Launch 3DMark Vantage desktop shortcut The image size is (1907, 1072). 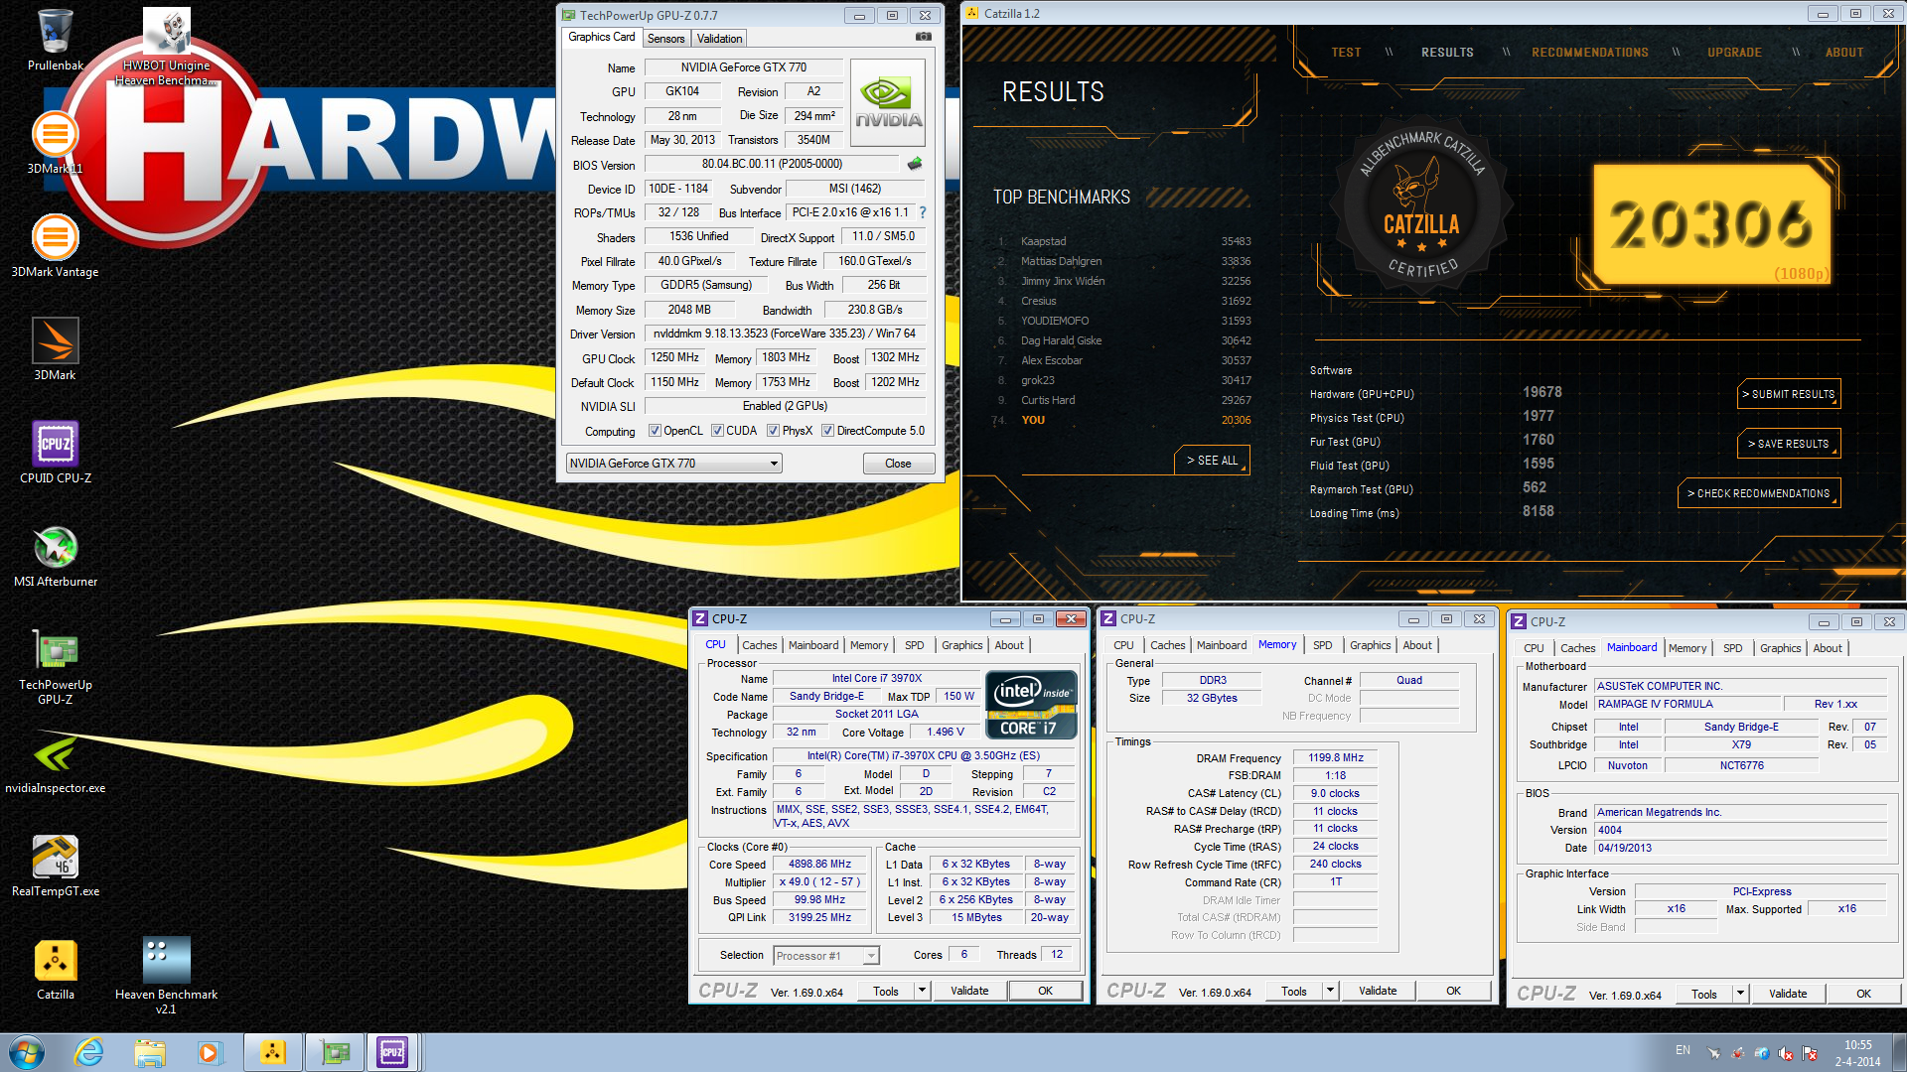tap(55, 246)
